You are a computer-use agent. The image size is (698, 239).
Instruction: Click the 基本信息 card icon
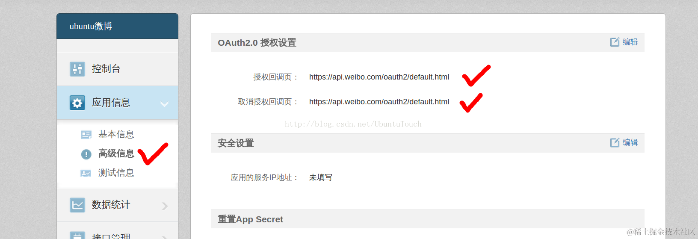click(x=86, y=135)
